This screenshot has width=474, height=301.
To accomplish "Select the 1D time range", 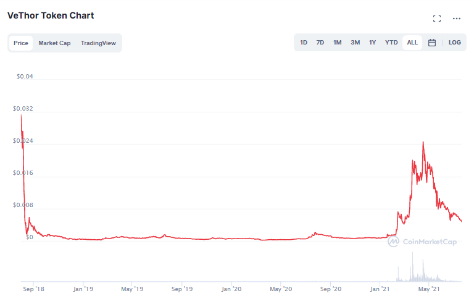I will [304, 43].
